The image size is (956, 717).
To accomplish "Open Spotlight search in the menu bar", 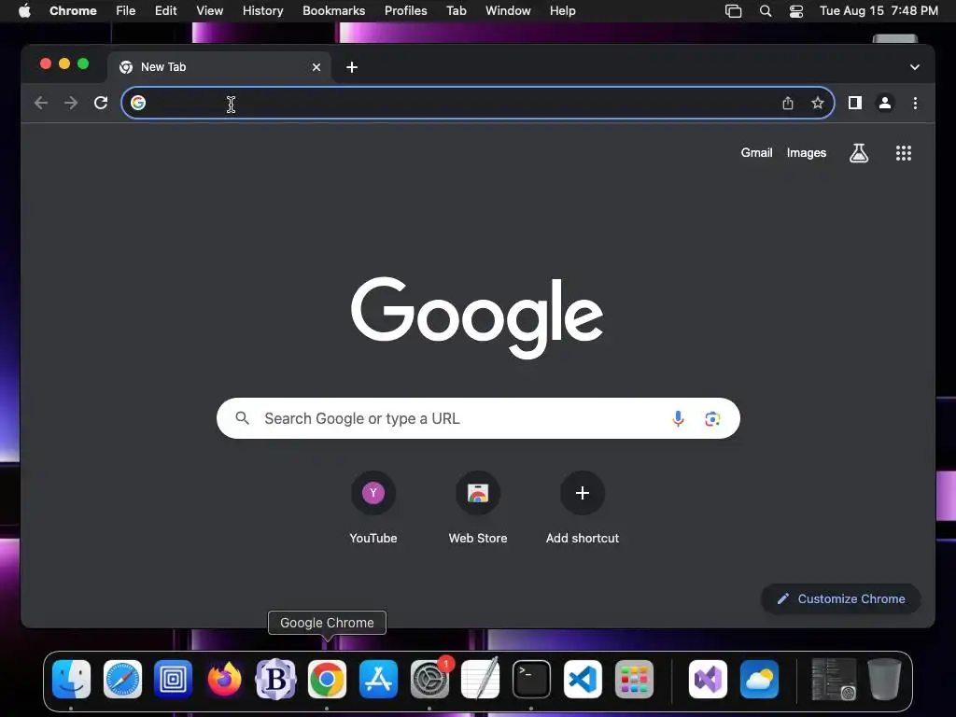I will pos(766,11).
